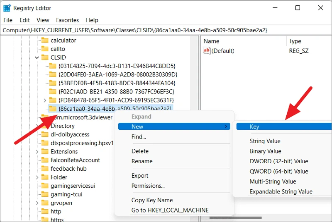Click the registry path address bar
This screenshot has height=222, width=332.
(x=166, y=30)
